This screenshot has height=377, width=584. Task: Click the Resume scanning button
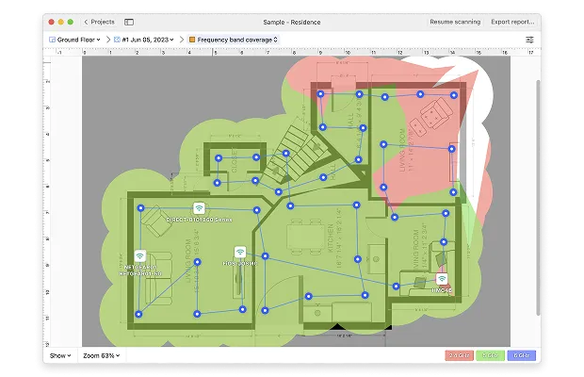pyautogui.click(x=455, y=21)
